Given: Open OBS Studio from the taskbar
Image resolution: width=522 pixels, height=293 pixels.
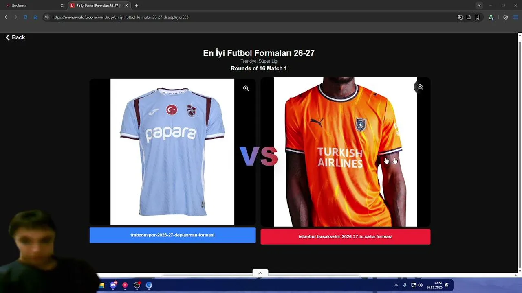Looking at the screenshot, I should [137, 285].
